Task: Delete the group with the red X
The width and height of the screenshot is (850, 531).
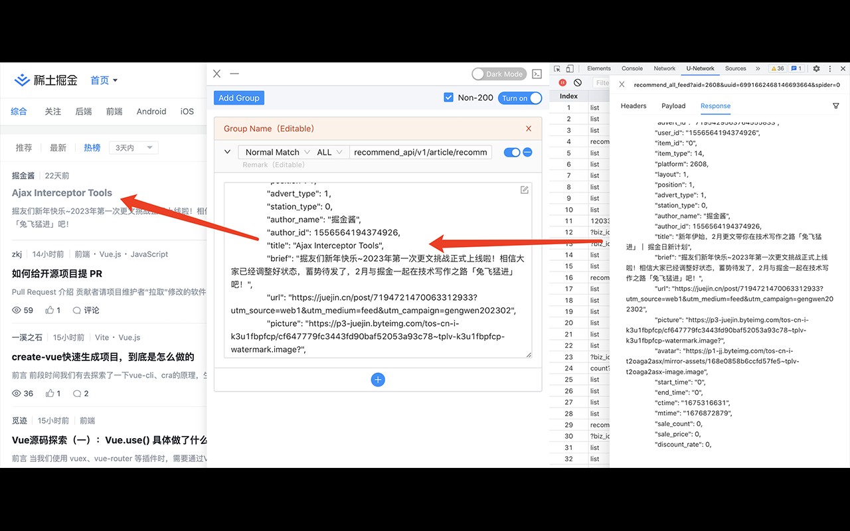Action: click(529, 129)
